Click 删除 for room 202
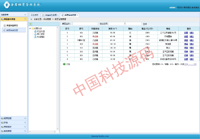The image size is (200, 139). (192, 51)
